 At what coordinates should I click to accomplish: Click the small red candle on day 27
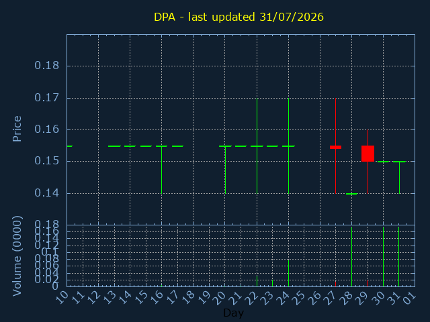pos(336,148)
